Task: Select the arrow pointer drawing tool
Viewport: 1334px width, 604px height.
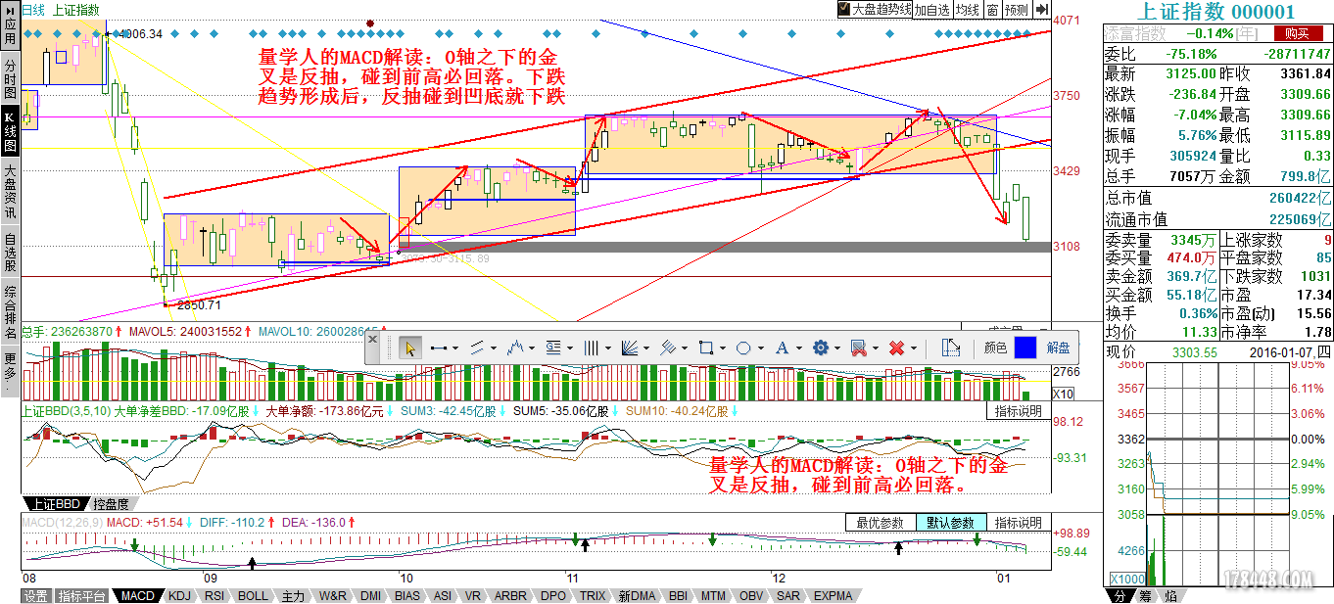Action: (x=410, y=348)
